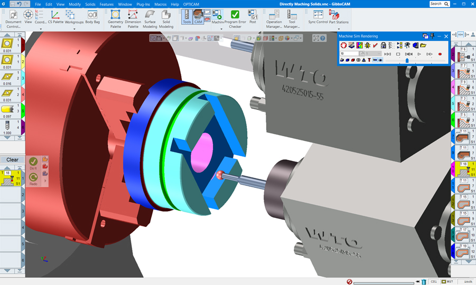Pin the Machine Sim Rendering panel

(432, 36)
